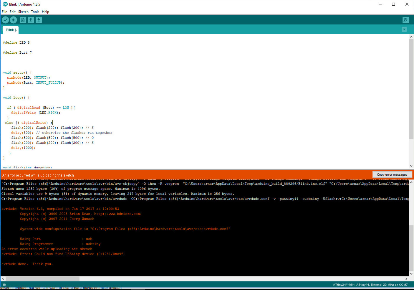The height and width of the screenshot is (290, 414).
Task: Click the editor vertical scrollbar thumb
Action: 411,89
